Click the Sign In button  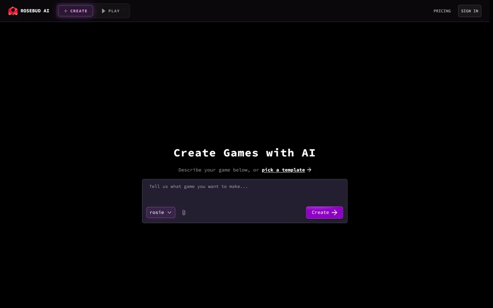coord(470,11)
